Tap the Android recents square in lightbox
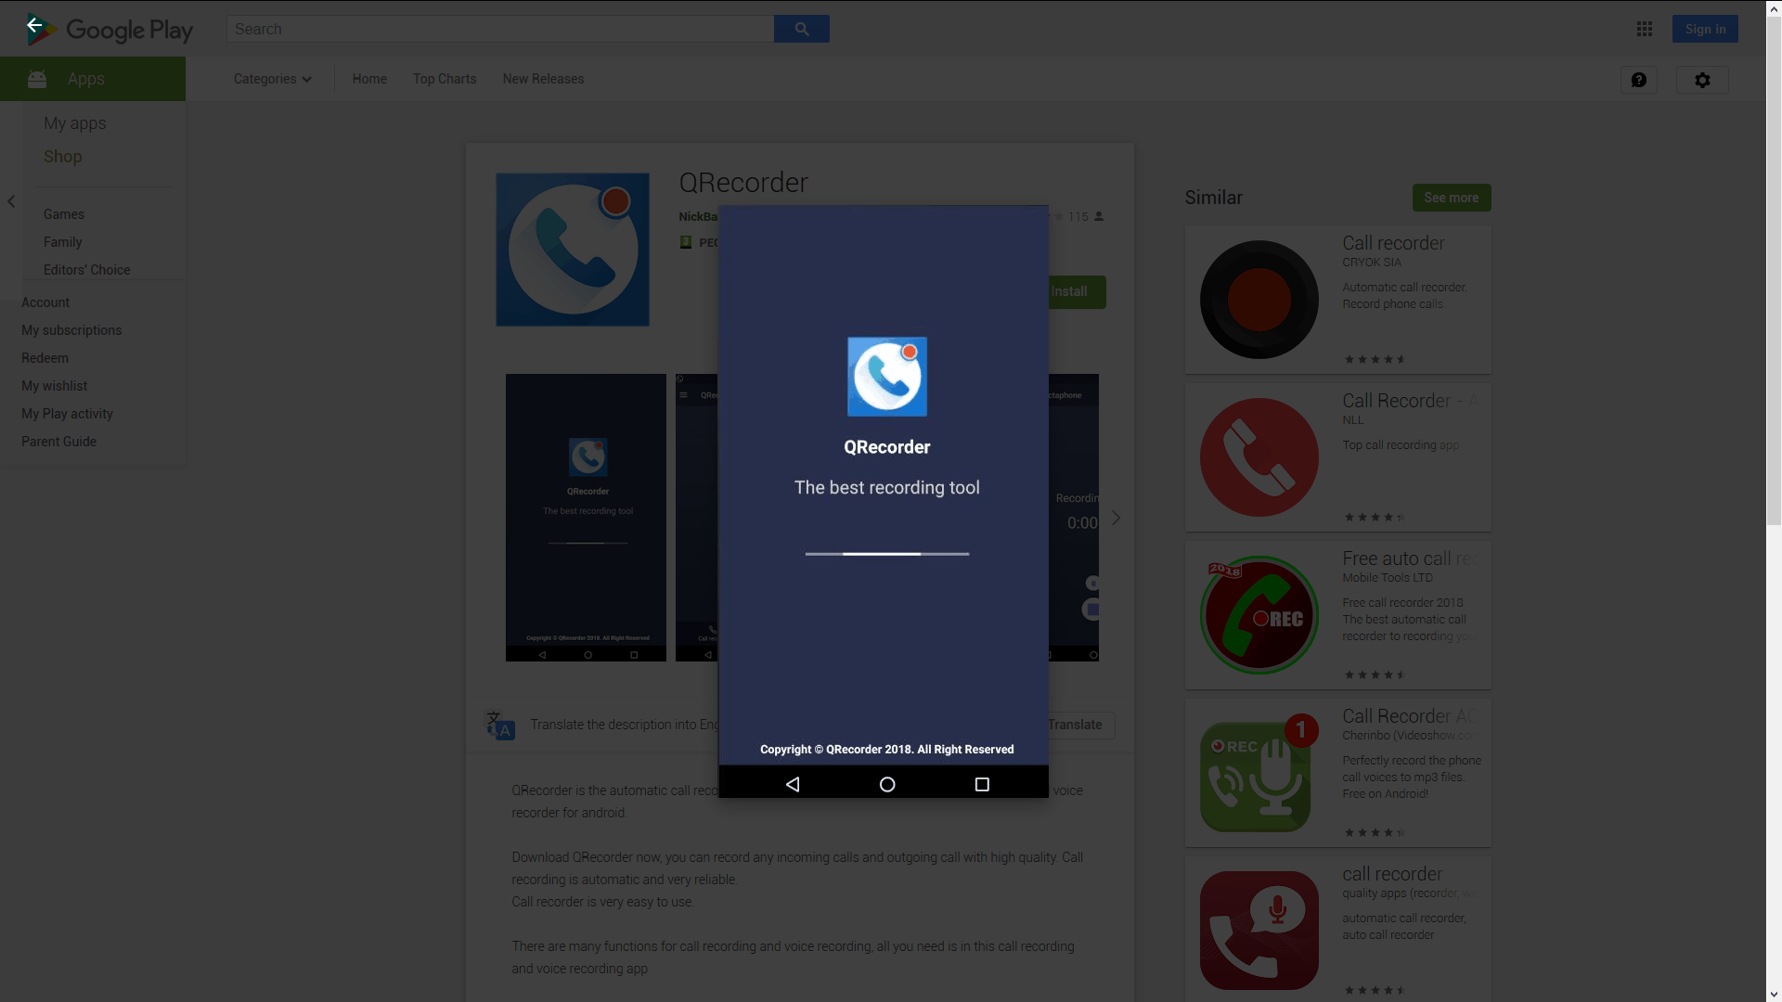Image resolution: width=1782 pixels, height=1002 pixels. [x=982, y=784]
